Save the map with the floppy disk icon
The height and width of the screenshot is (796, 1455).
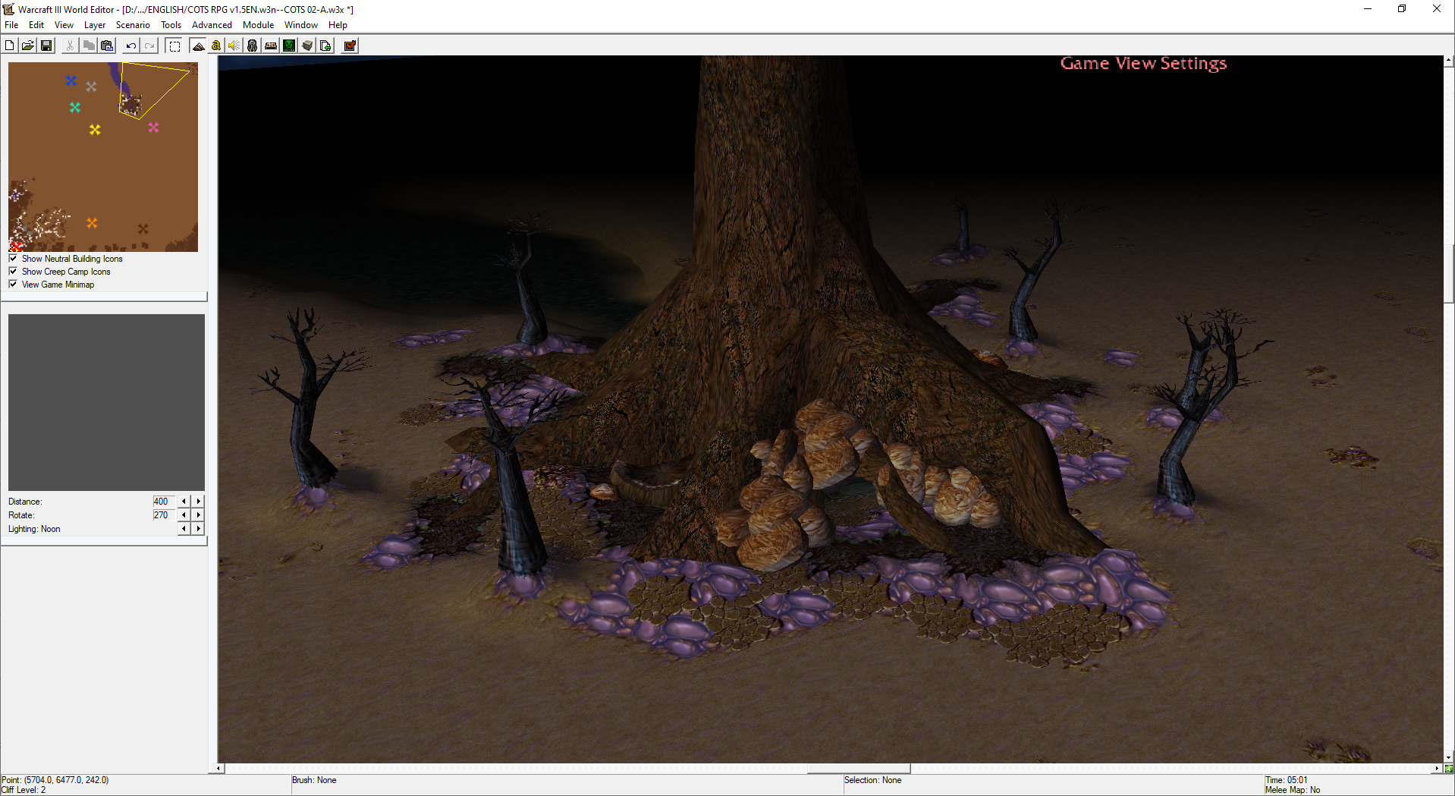(46, 46)
